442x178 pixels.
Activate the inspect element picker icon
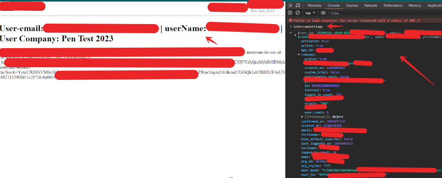coord(290,5)
